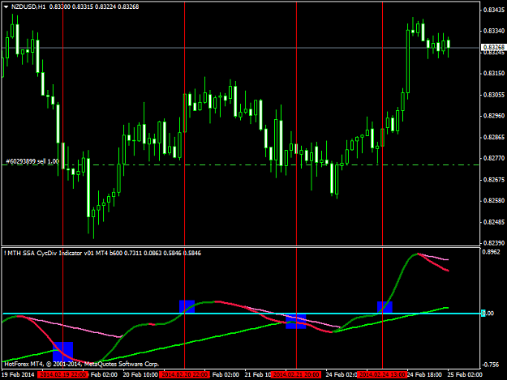
Task: Select the blue signal box near 2014.02.20 22:00
Action: (x=187, y=307)
